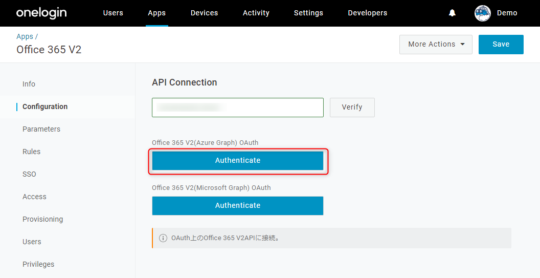
Task: Verify the API connection
Action: pyautogui.click(x=352, y=108)
